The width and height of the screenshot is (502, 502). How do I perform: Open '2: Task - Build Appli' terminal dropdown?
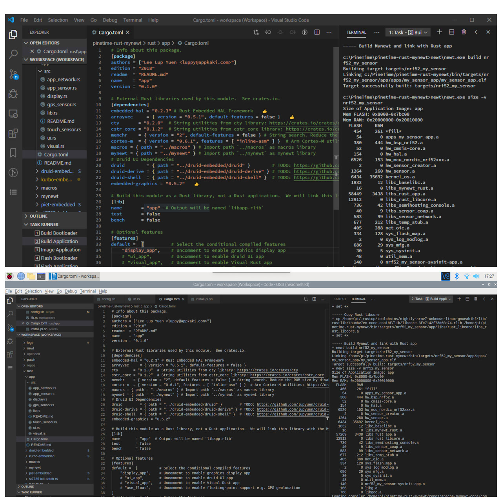click(x=431, y=299)
